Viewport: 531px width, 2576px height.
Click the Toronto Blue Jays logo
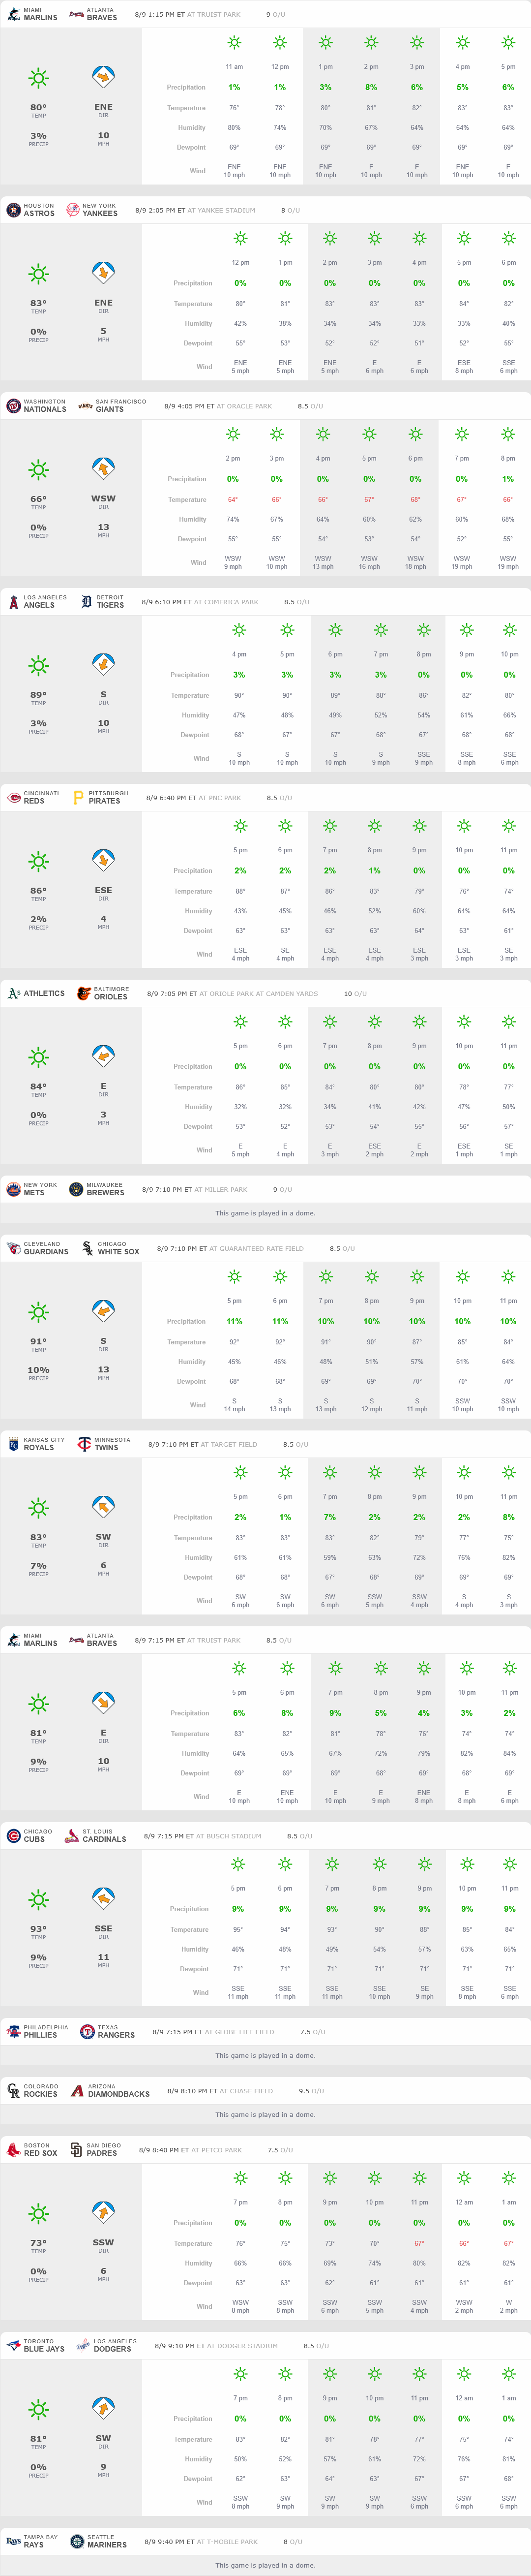coord(13,2345)
